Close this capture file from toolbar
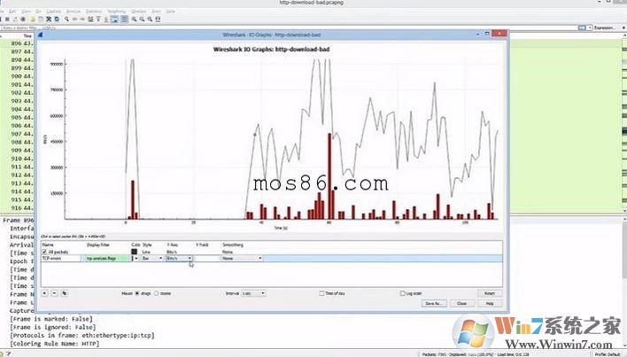Viewport: 627px width, 357px height. [49, 19]
